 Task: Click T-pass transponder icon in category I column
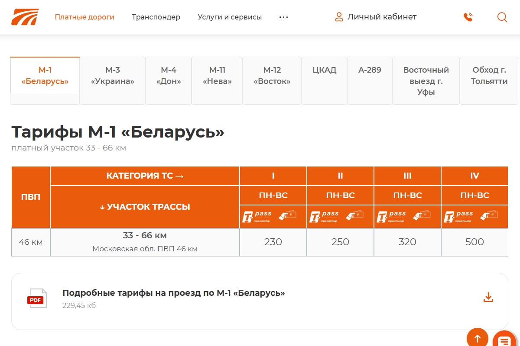coord(257,216)
